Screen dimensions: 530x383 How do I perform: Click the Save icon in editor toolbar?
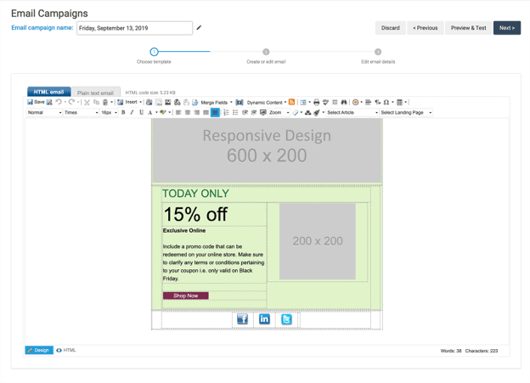point(30,102)
